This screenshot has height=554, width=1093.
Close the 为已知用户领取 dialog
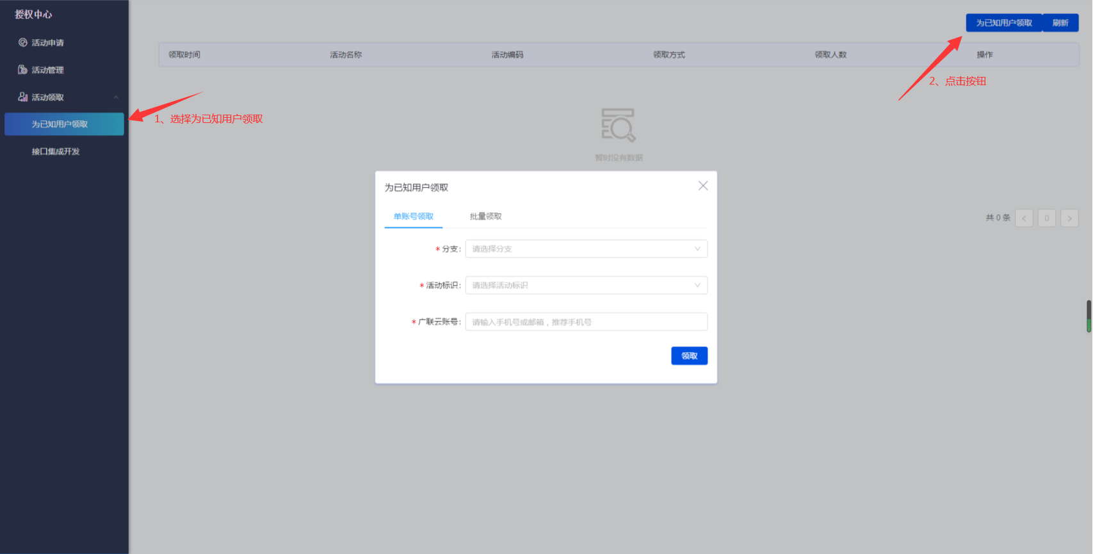(x=702, y=186)
